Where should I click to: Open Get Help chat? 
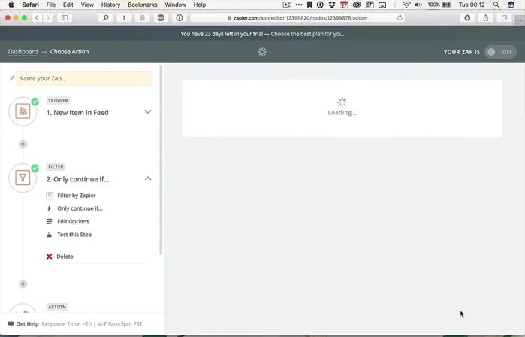coord(23,324)
